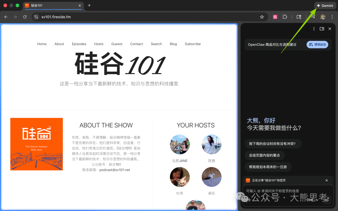
Task: Open the Chrome three-dot browser menu
Action: (332, 17)
